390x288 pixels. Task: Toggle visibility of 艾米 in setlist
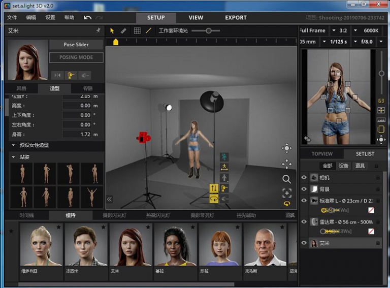(304, 243)
